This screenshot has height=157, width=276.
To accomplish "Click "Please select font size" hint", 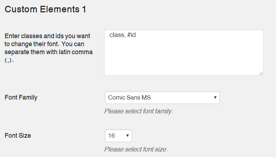I will [136, 149].
